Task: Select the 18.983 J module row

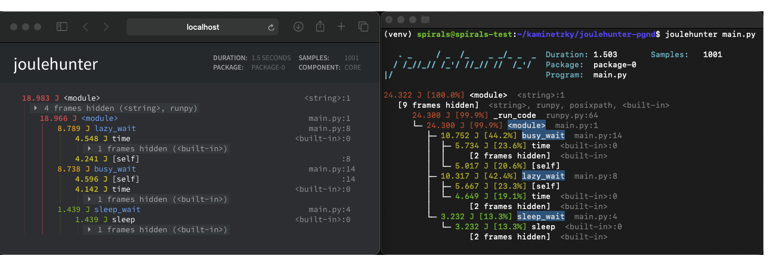Action: [186, 98]
